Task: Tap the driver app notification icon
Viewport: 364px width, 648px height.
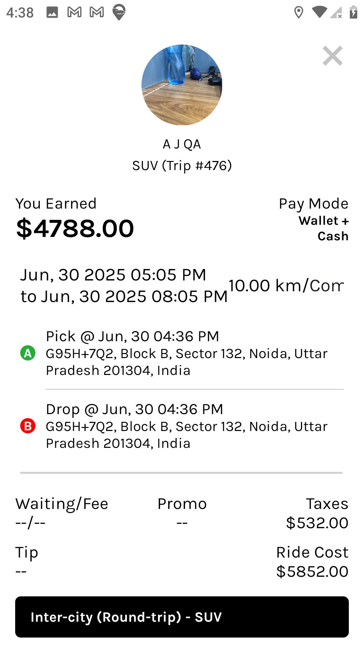Action: 119,12
